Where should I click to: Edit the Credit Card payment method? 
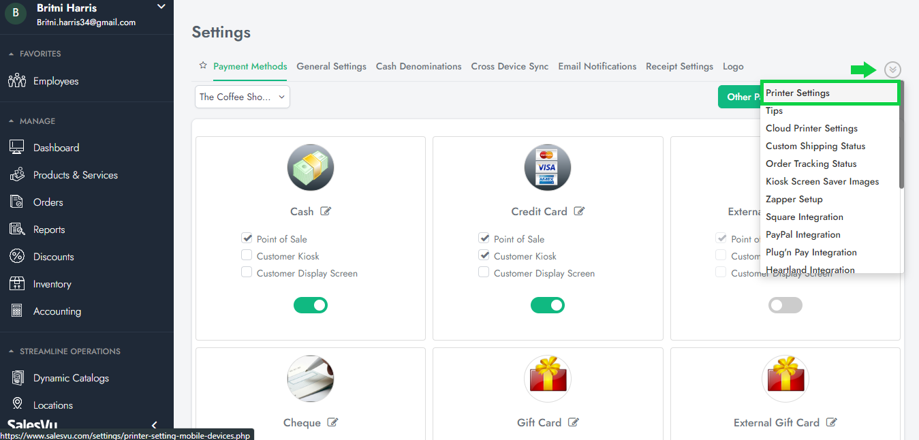click(579, 211)
